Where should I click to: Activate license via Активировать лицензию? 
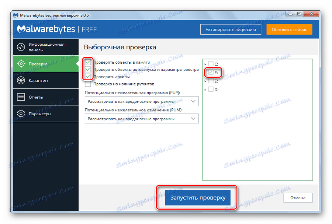pyautogui.click(x=231, y=29)
